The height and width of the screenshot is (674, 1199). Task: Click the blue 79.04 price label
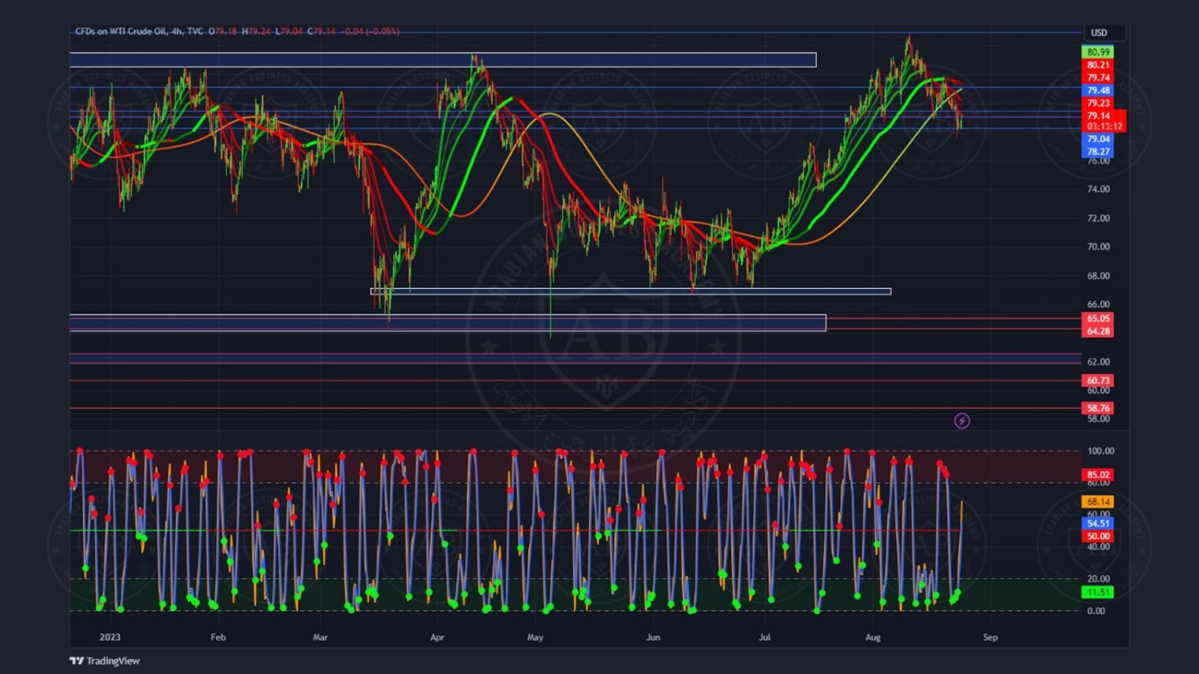1097,139
